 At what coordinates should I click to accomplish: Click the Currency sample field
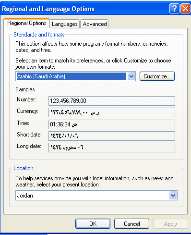(x=112, y=112)
